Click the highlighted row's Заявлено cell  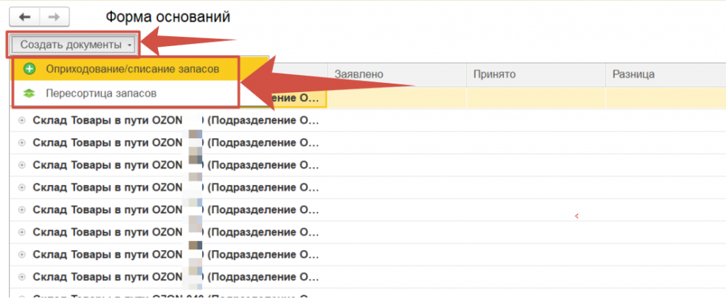point(396,98)
